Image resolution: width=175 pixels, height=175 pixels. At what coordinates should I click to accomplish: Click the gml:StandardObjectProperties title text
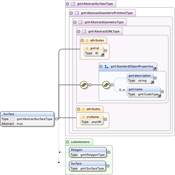(x=132, y=67)
